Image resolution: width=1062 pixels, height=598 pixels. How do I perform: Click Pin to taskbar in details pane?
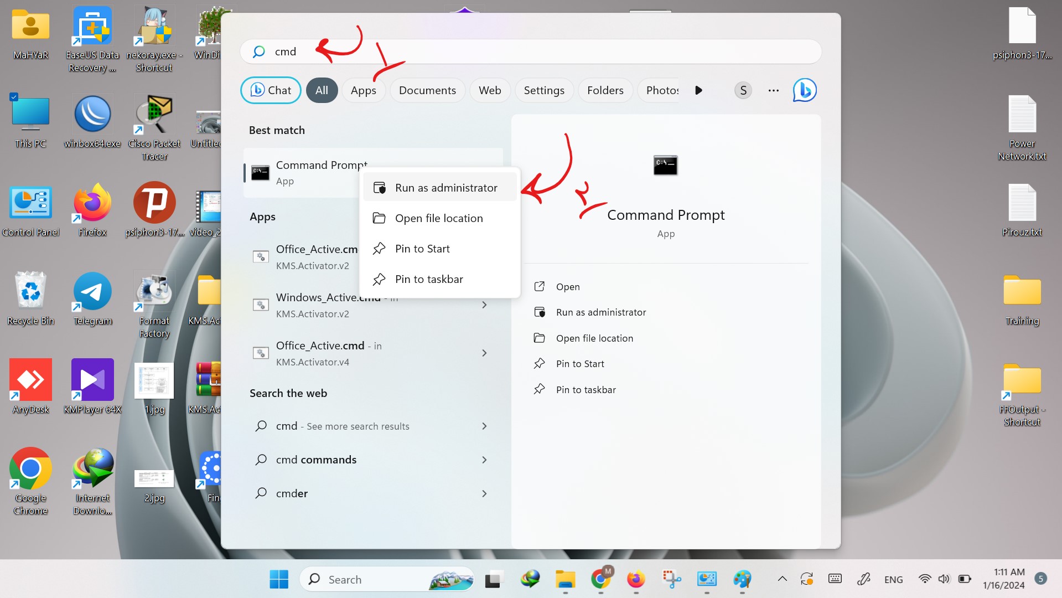(586, 390)
